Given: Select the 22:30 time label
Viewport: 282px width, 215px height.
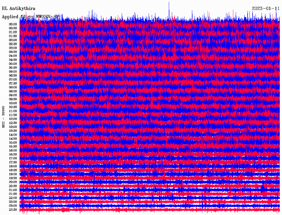Looking at the screenshot, I should pyautogui.click(x=13, y=202).
